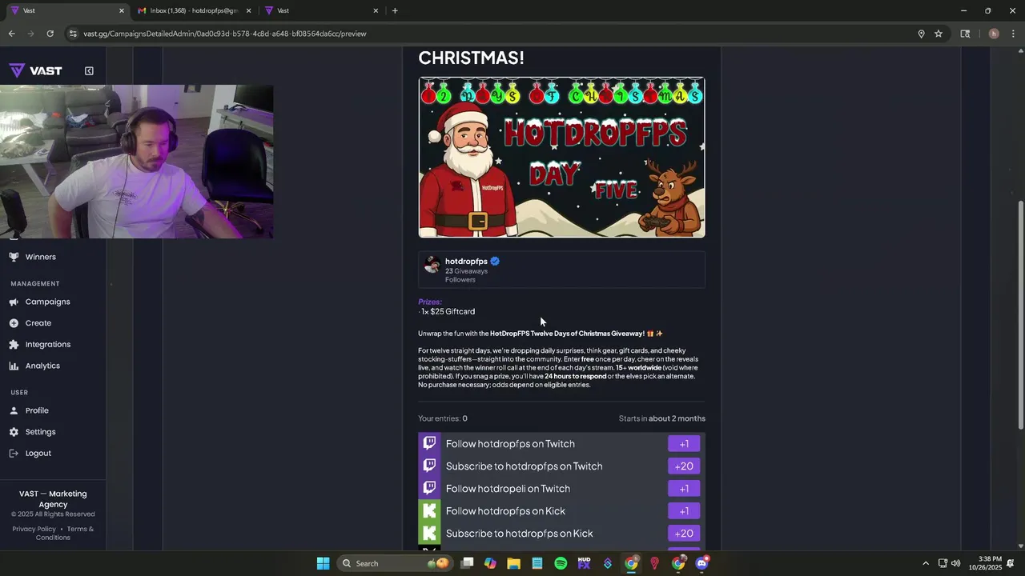Click the Logout arrow icon
The width and height of the screenshot is (1025, 576).
click(14, 454)
